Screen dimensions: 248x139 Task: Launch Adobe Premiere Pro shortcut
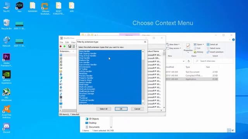[x=6, y=60]
